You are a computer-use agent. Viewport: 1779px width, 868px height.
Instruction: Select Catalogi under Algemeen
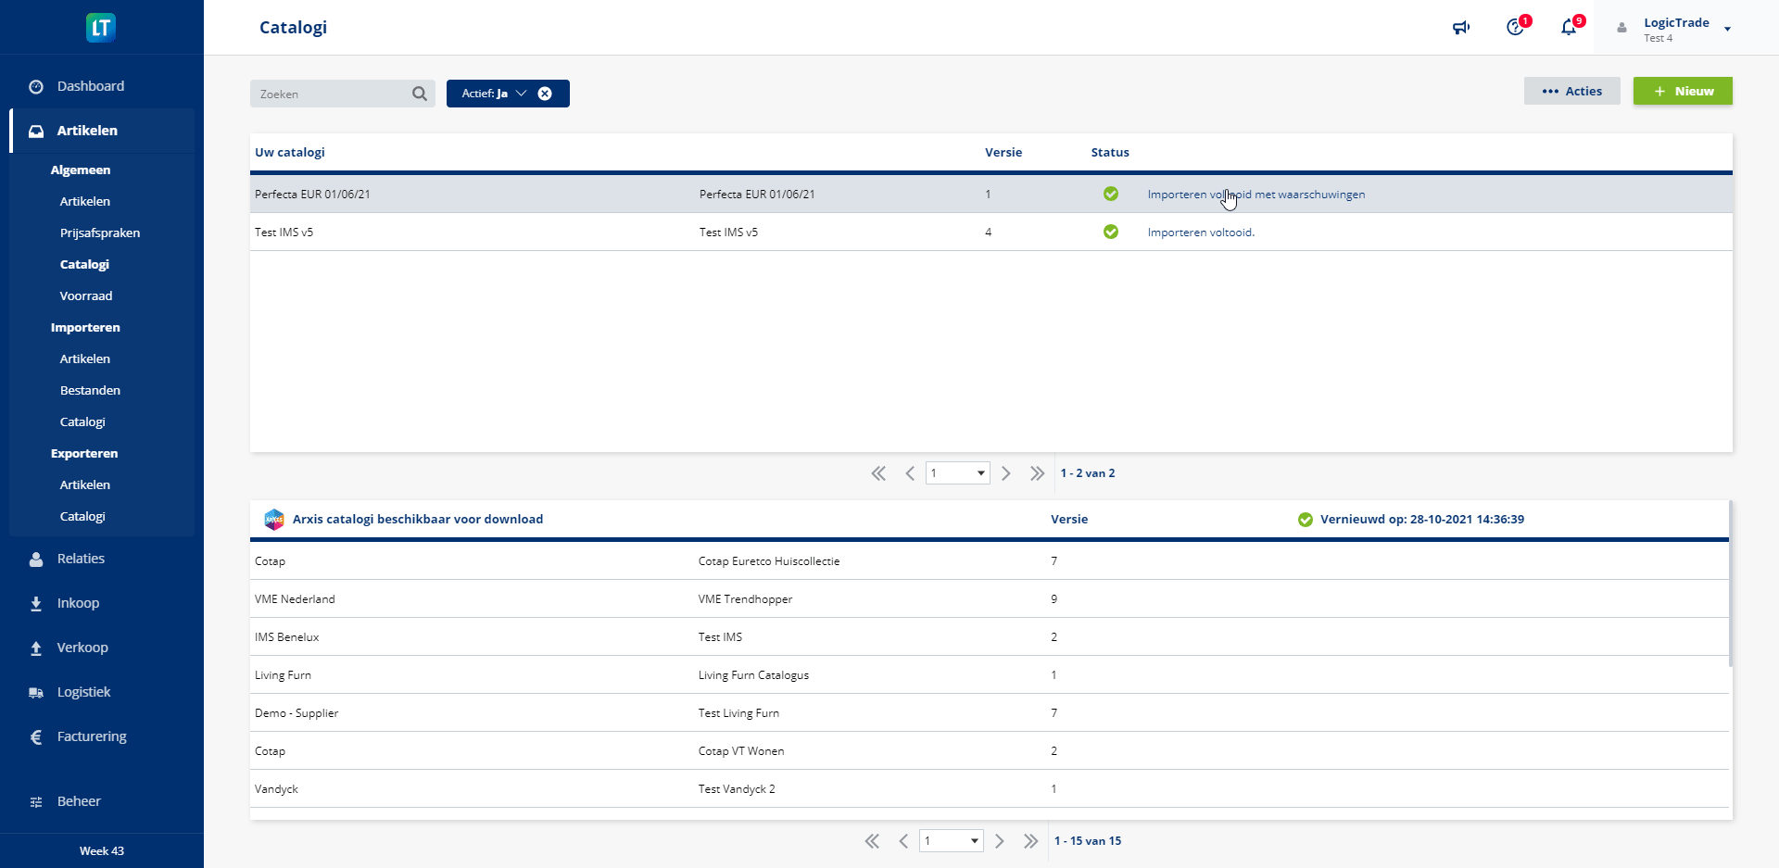click(x=84, y=264)
